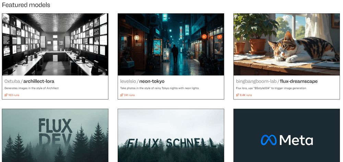The width and height of the screenshot is (343, 162).
Task: Open the FLUX DEV forest thumbnail
Action: click(55, 135)
